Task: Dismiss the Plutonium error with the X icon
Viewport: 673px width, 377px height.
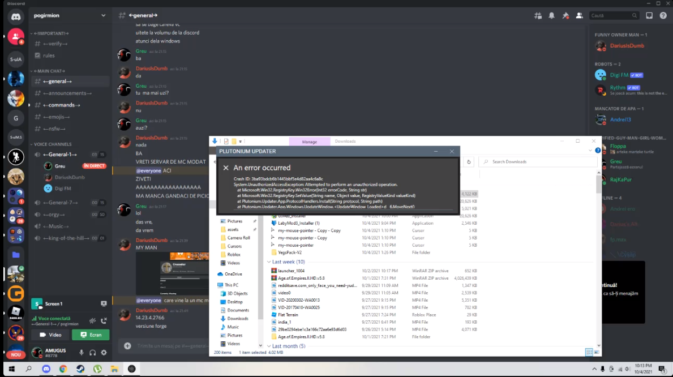Action: tap(226, 168)
